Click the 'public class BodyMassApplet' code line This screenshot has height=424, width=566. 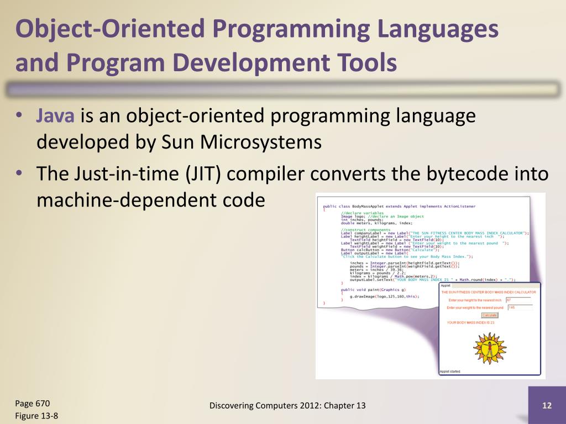click(399, 206)
